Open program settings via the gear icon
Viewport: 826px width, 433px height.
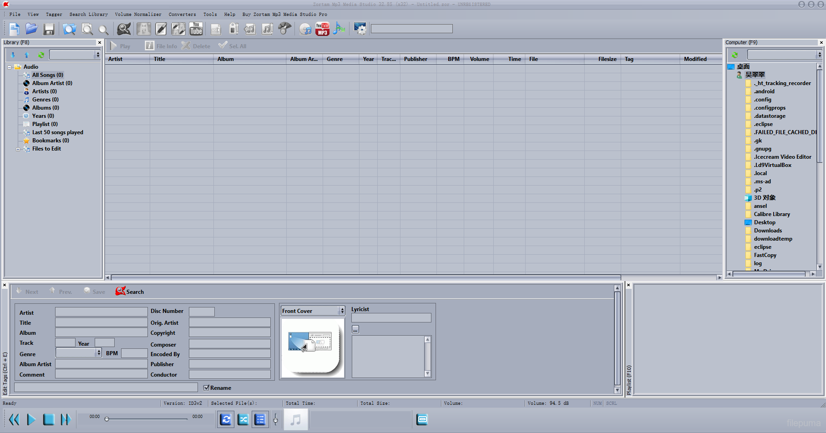tap(360, 29)
